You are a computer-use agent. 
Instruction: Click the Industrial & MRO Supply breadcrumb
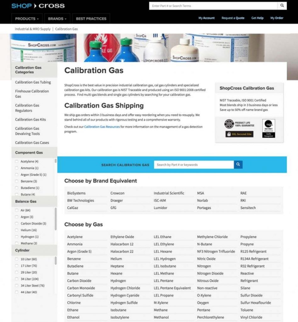33,29
